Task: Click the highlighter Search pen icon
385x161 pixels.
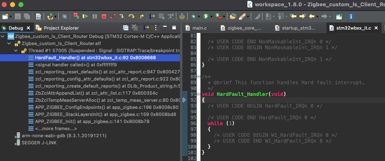Action: (242, 16)
